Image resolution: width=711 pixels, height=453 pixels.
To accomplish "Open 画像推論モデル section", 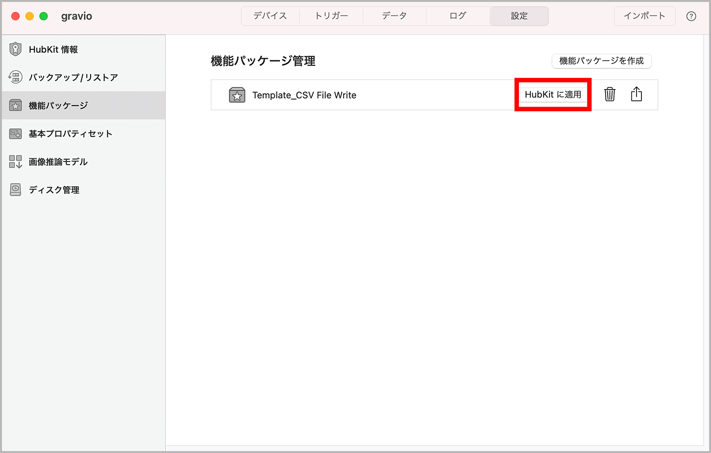I will pos(83,162).
